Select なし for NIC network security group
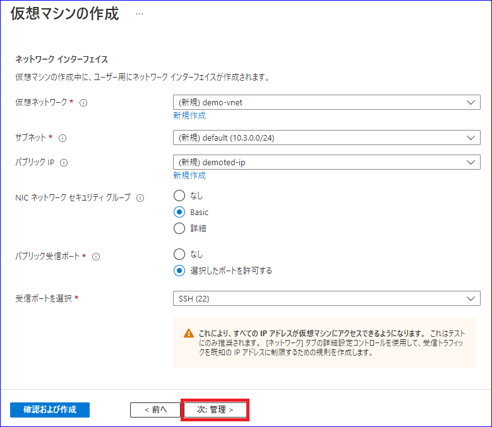 coord(179,196)
